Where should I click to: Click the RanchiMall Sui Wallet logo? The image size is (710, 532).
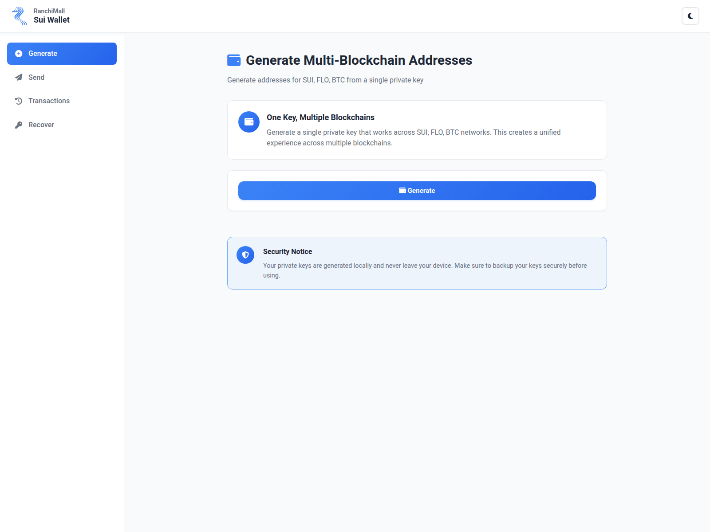(x=20, y=16)
